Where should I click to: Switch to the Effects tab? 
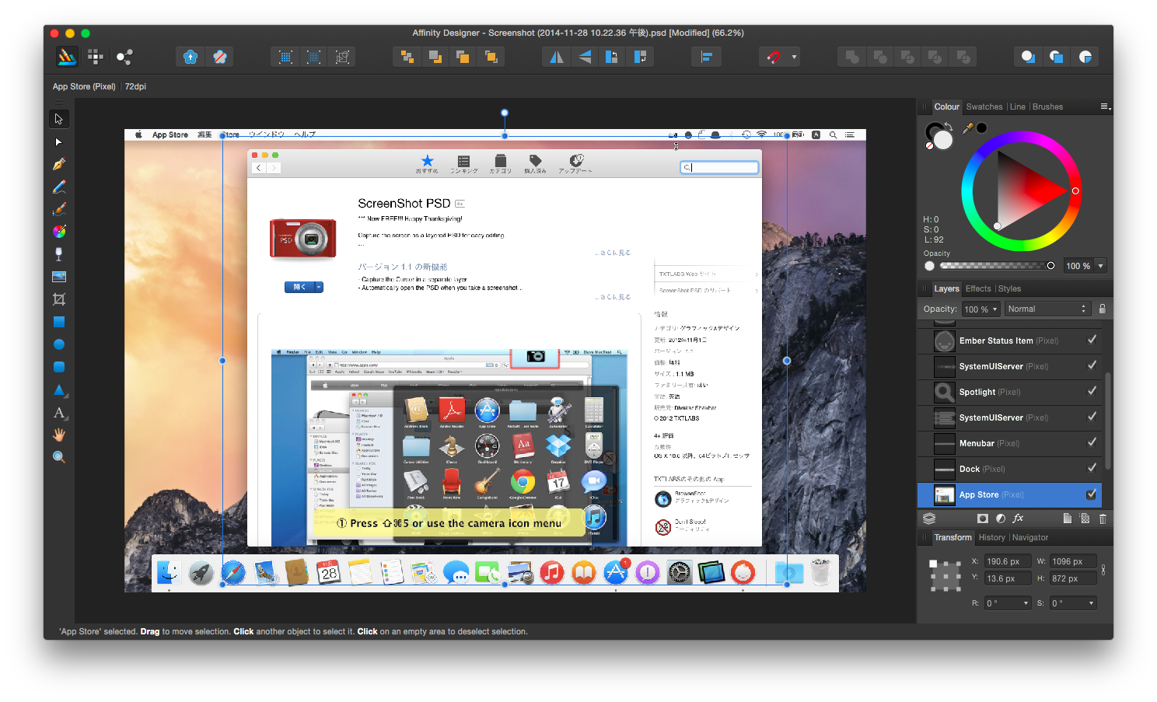point(978,288)
